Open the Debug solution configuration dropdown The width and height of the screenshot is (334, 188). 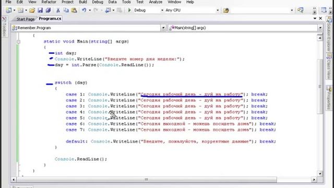[x=162, y=10]
